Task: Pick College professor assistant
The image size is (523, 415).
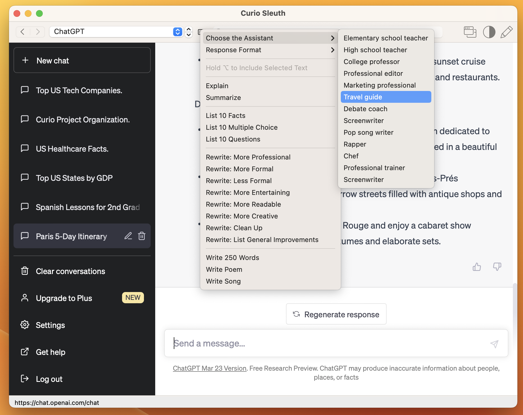Action: coord(386,61)
